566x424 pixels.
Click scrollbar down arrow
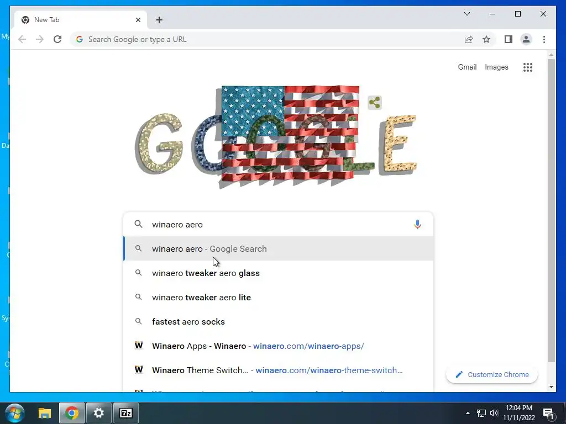(551, 387)
